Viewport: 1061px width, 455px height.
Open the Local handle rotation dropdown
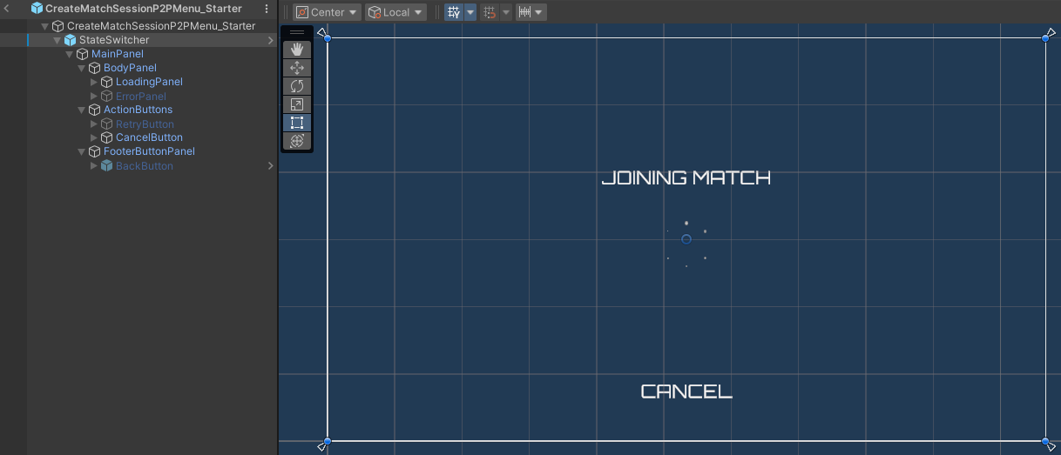[395, 12]
